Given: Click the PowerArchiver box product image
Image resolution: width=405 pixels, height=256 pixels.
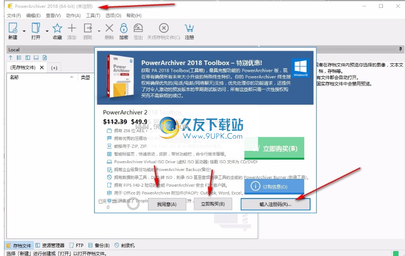Looking at the screenshot, I should click(120, 76).
